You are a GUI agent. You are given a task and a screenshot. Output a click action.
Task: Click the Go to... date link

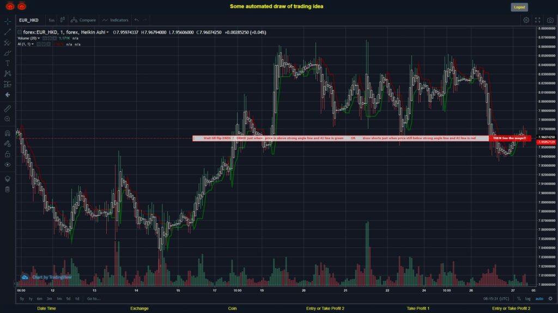pos(94,298)
